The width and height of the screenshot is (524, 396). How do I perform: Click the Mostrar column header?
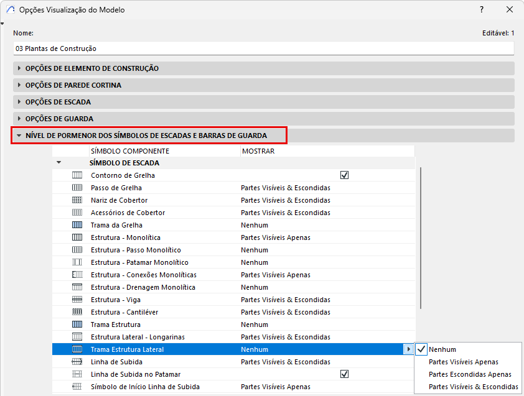[327, 151]
